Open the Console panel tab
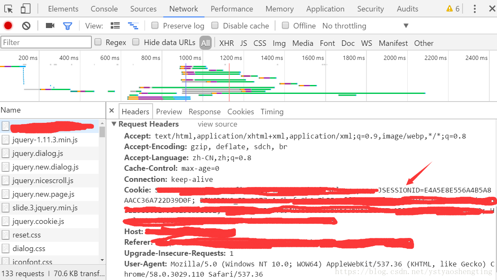This screenshot has height=280, width=497. [x=104, y=9]
